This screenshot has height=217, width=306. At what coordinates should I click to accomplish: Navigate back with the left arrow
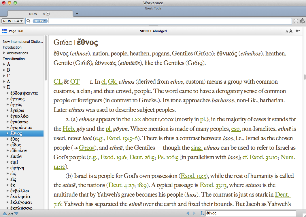coord(188,213)
